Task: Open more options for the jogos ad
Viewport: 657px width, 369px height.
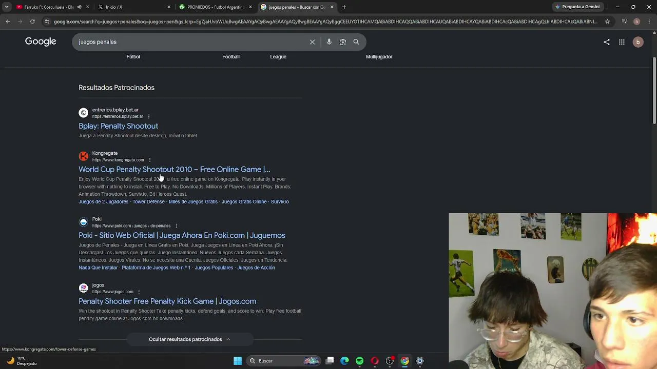Action: pyautogui.click(x=139, y=292)
